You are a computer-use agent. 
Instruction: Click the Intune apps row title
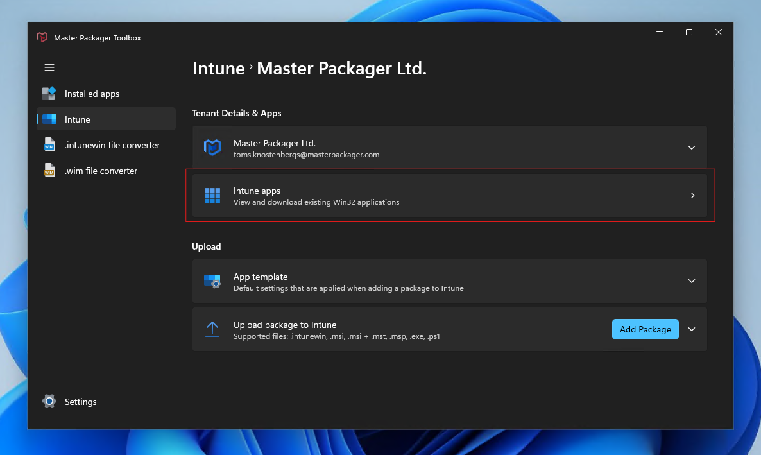click(x=257, y=191)
